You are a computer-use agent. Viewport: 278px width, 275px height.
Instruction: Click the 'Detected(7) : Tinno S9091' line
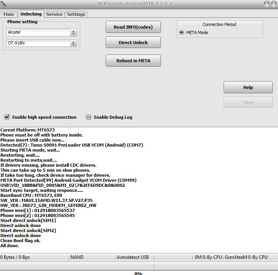point(72,145)
